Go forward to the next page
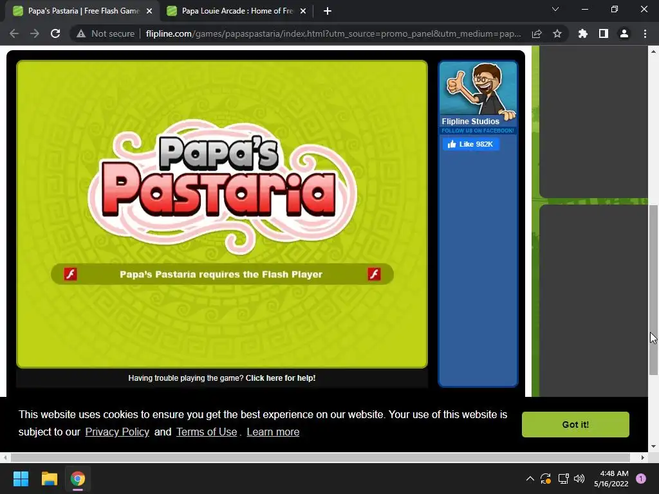The height and width of the screenshot is (494, 659). [35, 33]
